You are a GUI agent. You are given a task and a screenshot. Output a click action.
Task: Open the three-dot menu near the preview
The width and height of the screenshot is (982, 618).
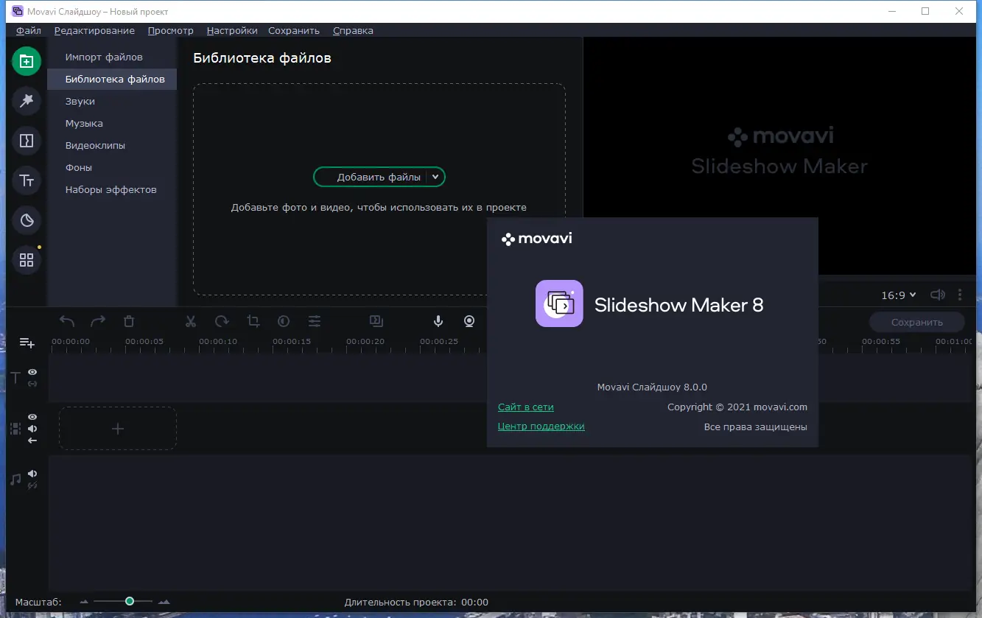[x=960, y=295]
